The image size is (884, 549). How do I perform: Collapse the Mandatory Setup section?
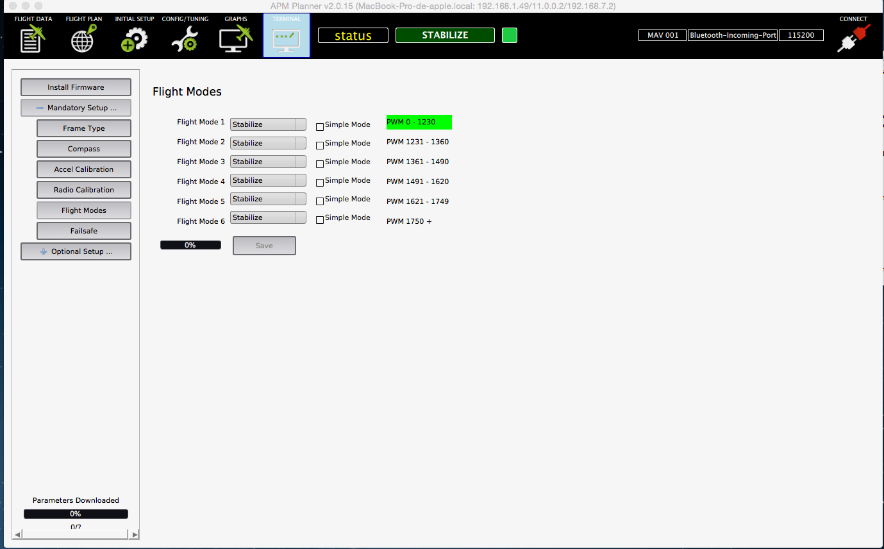click(x=76, y=108)
